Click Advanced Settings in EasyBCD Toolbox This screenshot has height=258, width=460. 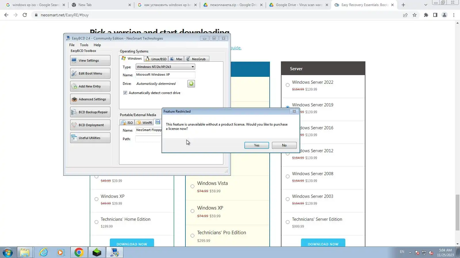[90, 99]
